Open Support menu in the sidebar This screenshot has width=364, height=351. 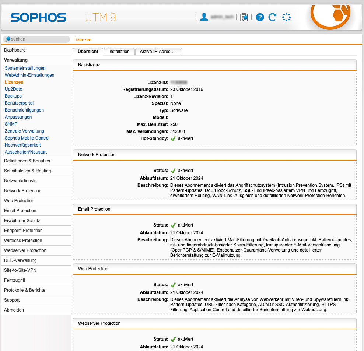point(36,301)
